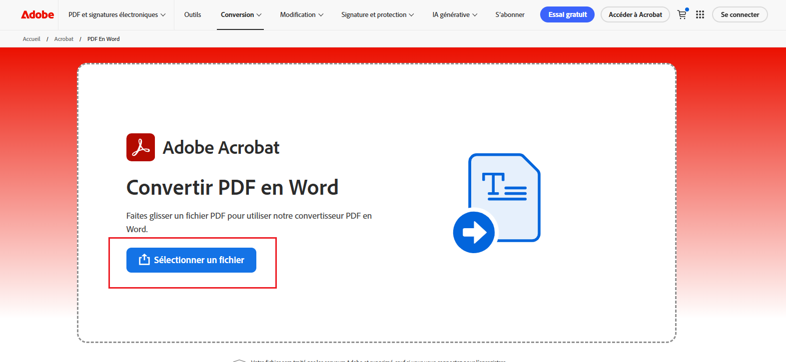Open the apps grid icon

tap(700, 14)
